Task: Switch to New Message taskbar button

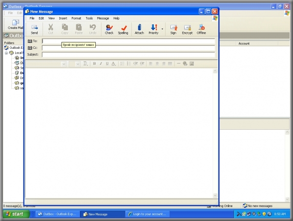Action: point(103,214)
